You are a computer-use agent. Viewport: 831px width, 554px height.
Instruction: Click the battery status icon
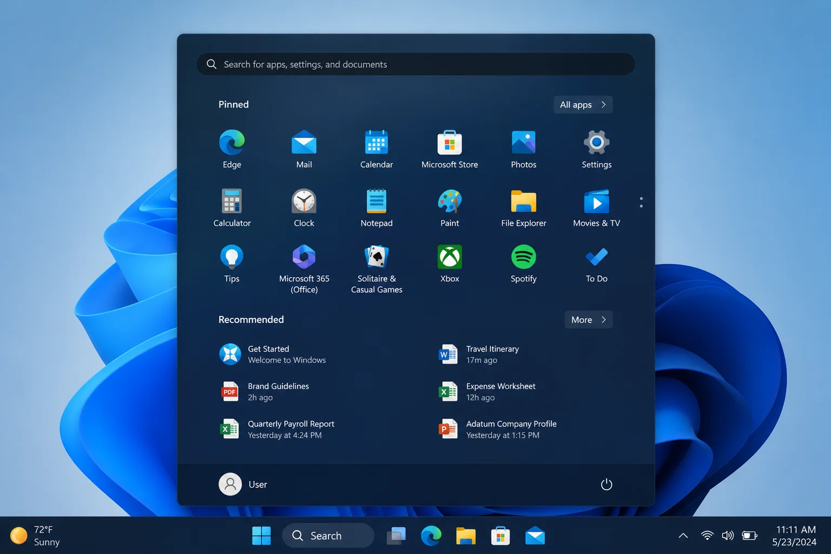(749, 536)
